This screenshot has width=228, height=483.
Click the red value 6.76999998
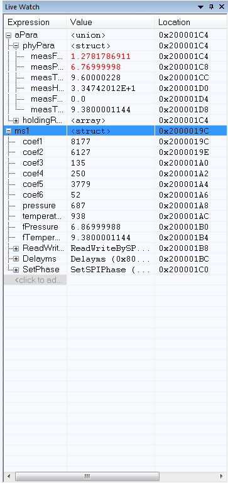pos(95,67)
